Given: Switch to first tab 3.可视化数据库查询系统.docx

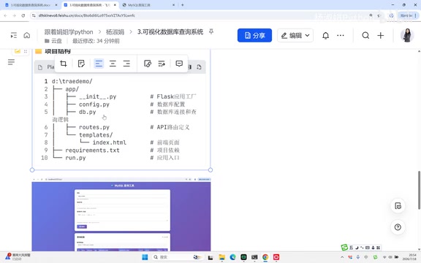Looking at the screenshot, I should (31, 5).
